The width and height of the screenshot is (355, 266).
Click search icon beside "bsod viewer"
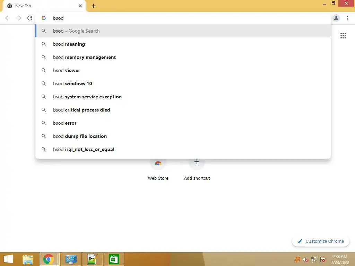pyautogui.click(x=44, y=70)
